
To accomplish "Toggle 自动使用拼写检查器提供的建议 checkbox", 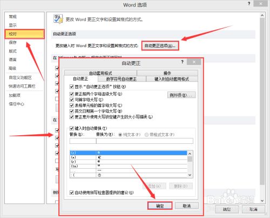I will tap(72, 193).
